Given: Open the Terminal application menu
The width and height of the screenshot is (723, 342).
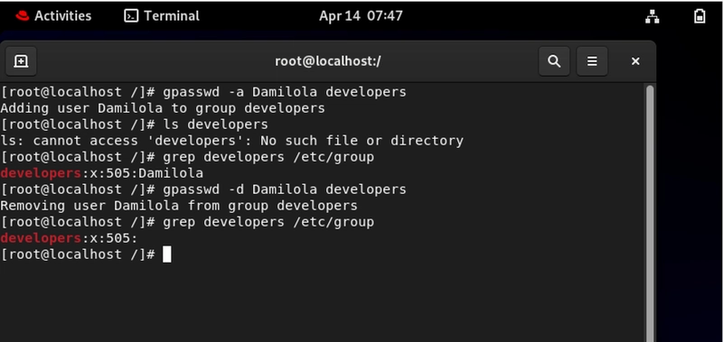Looking at the screenshot, I should click(162, 16).
